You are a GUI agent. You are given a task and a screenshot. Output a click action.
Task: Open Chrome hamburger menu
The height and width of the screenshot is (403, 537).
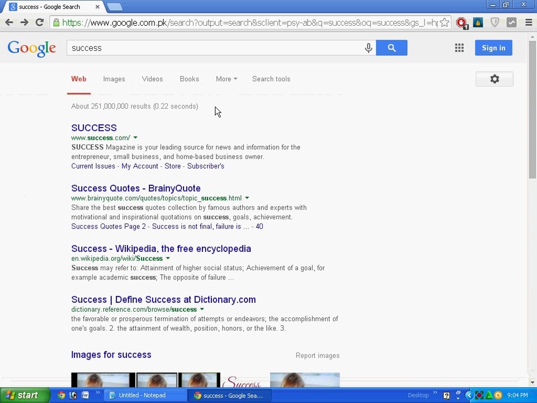[529, 22]
